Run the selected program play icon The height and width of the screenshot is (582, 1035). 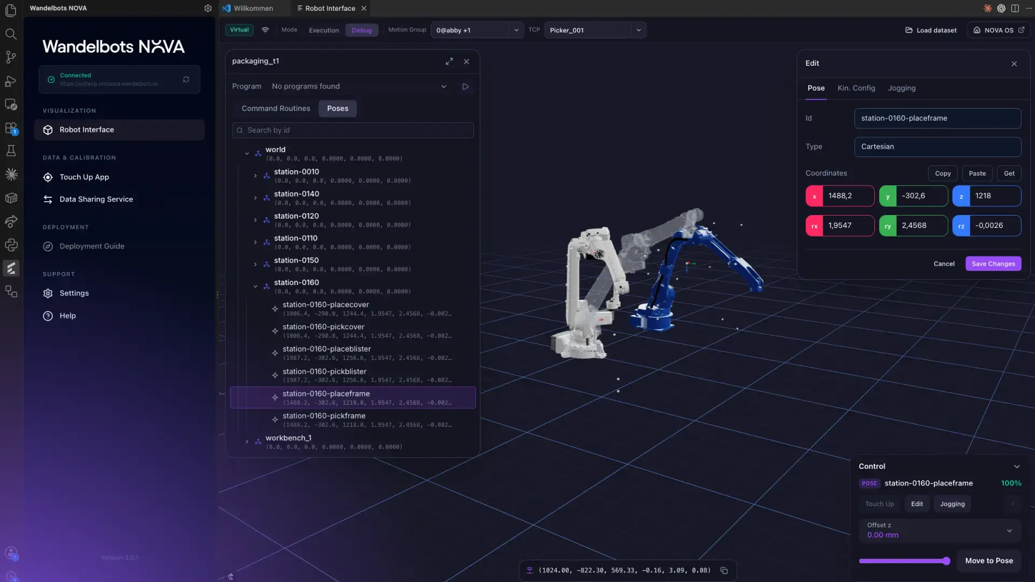[465, 86]
